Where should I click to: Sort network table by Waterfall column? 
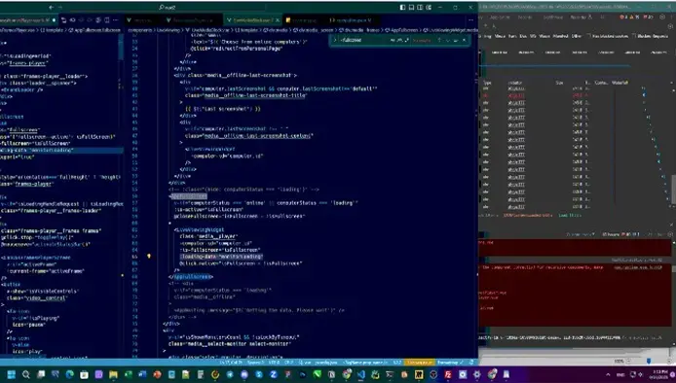[x=620, y=83]
